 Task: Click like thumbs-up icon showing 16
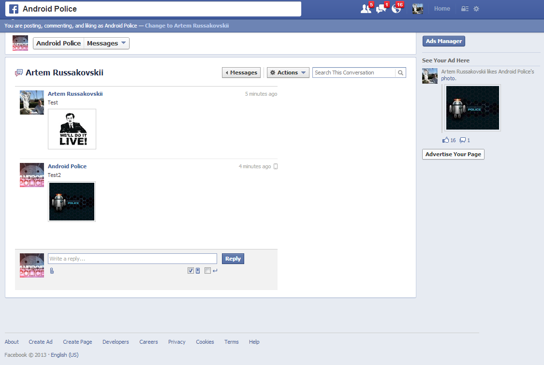445,140
